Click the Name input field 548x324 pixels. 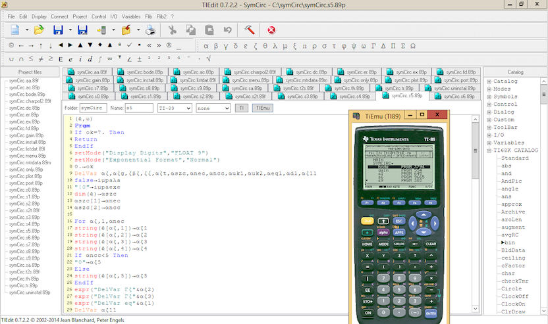[139, 108]
